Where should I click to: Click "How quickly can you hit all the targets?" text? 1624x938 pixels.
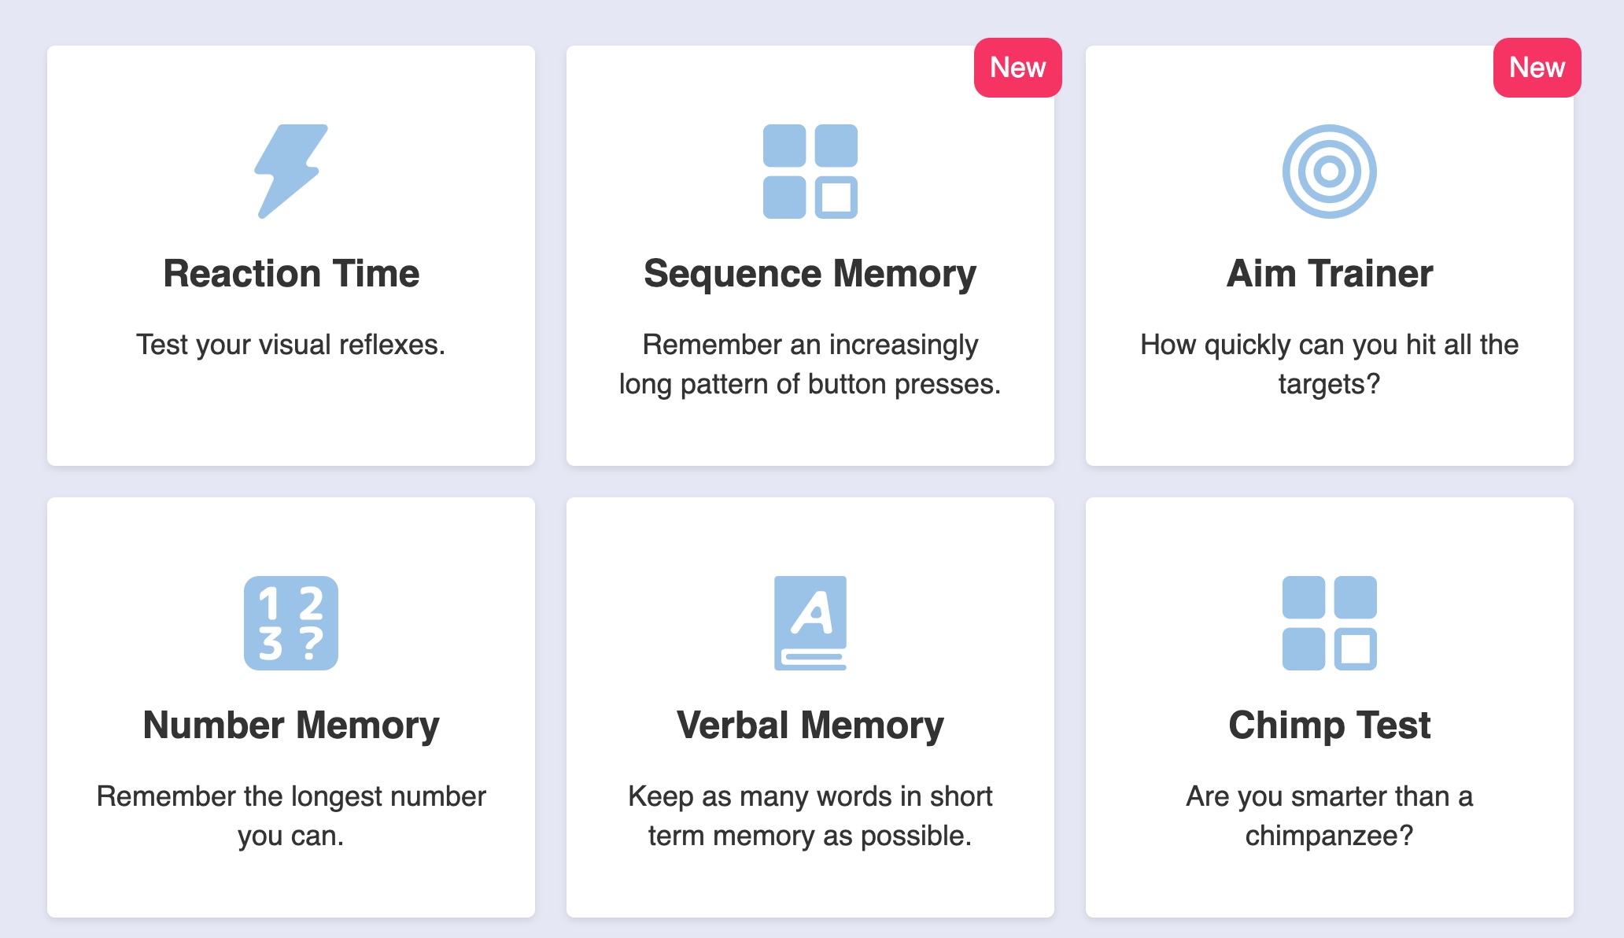1329,364
